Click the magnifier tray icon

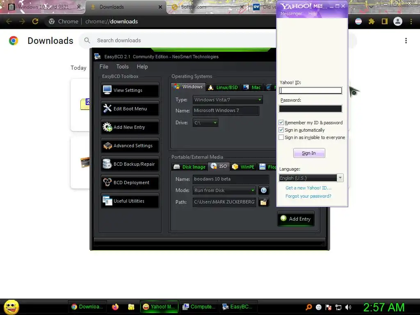308,307
